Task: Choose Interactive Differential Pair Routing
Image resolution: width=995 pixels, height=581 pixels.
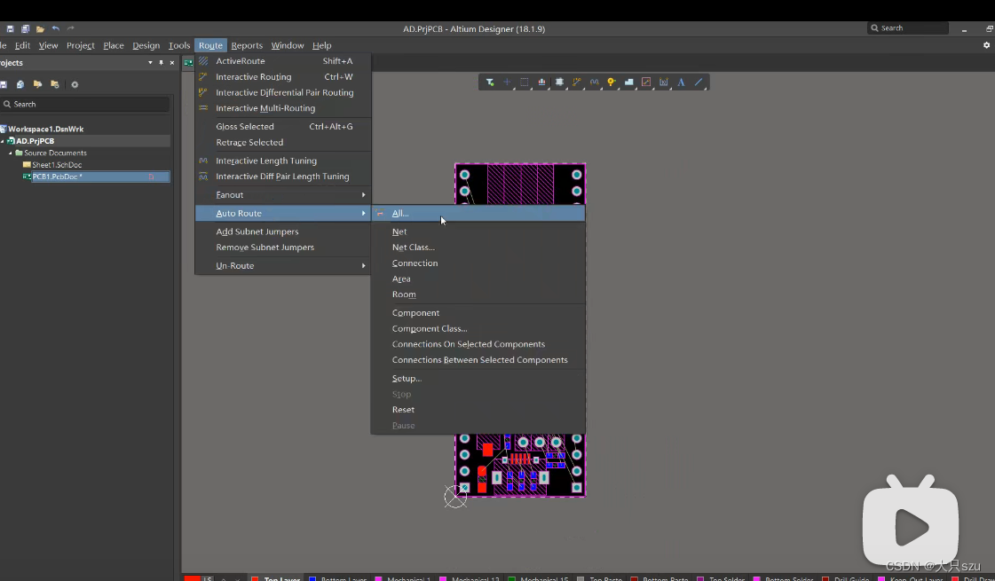Action: (283, 92)
